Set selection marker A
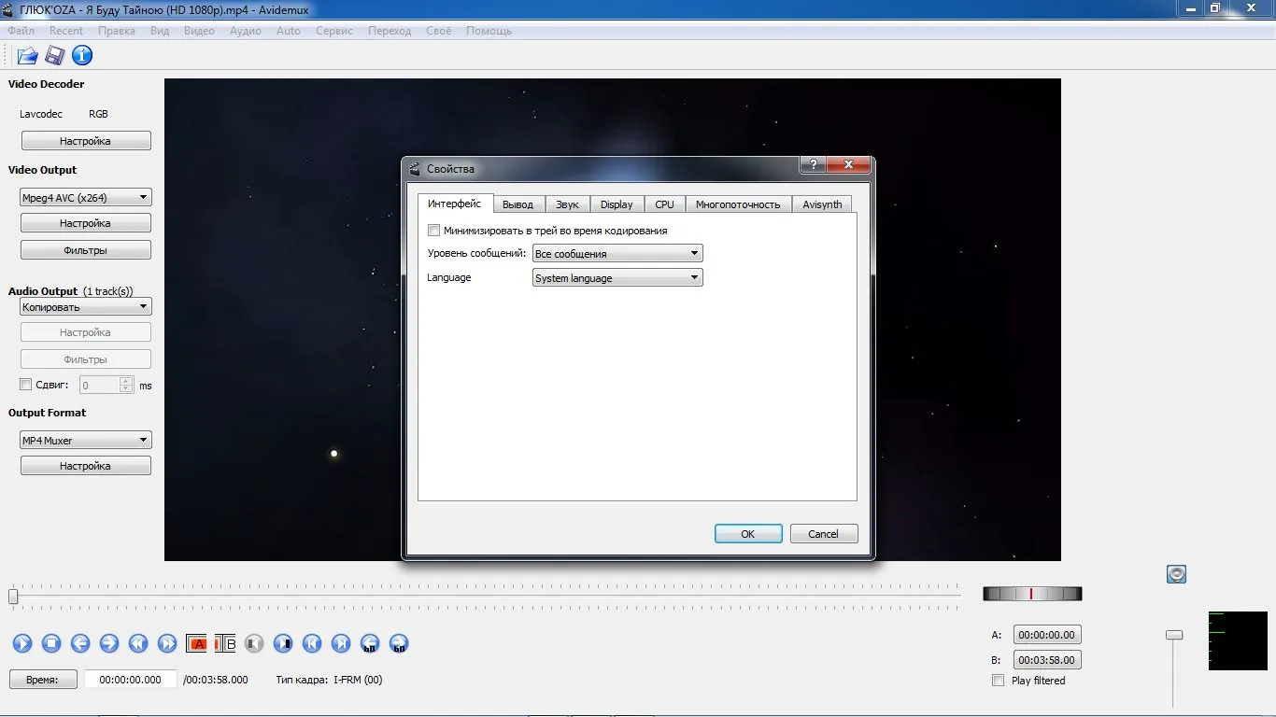 pos(197,643)
